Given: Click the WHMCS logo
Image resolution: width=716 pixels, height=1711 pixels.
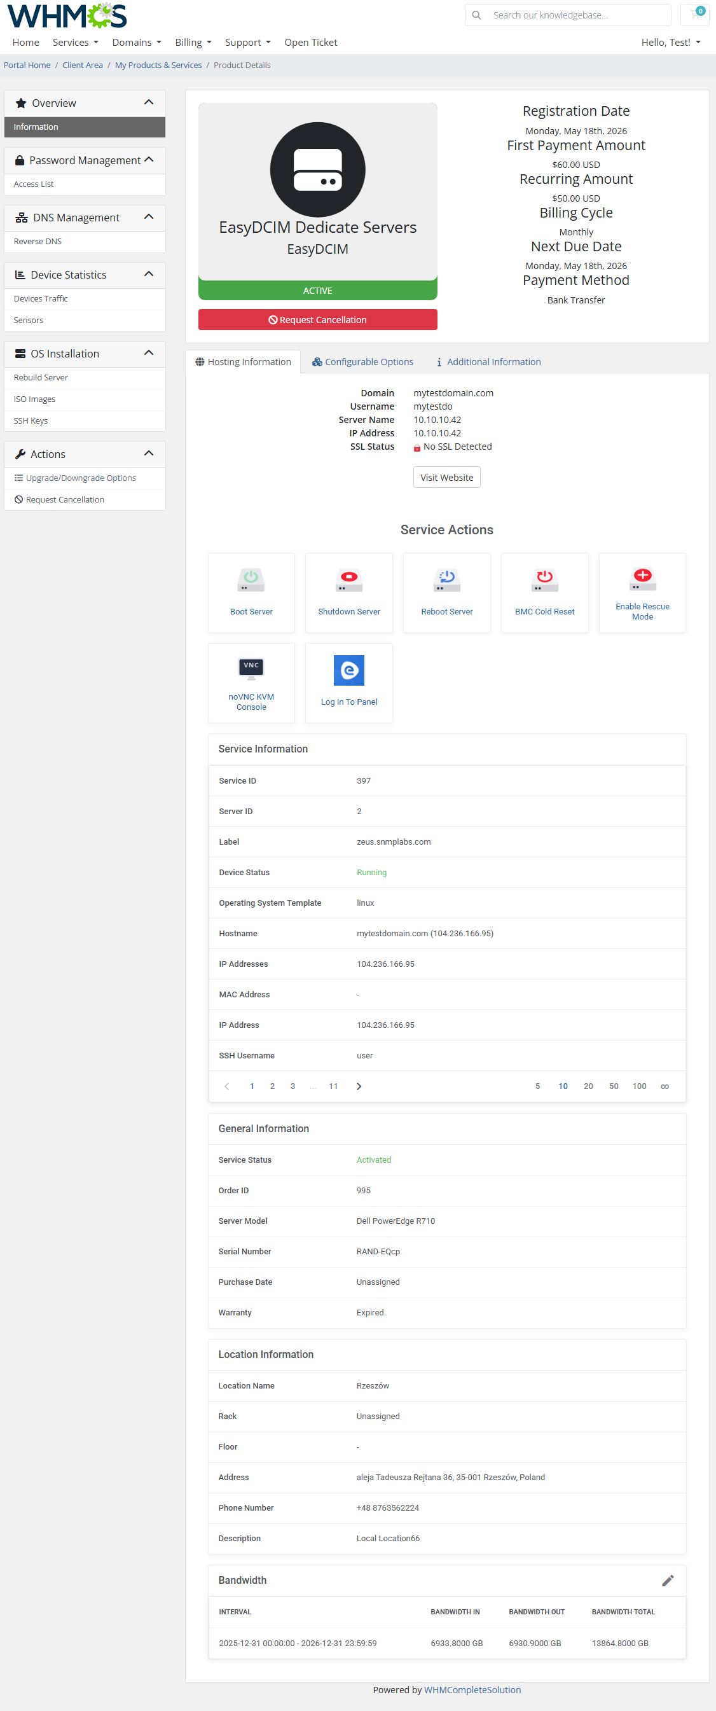Looking at the screenshot, I should 66,15.
